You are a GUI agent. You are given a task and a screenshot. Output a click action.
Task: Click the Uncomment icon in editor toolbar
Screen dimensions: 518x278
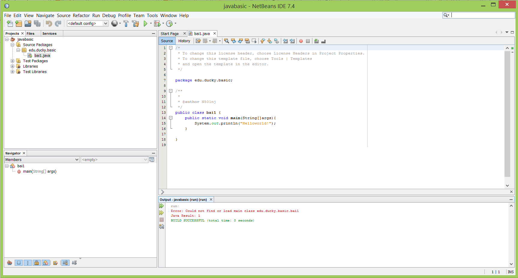tap(323, 41)
